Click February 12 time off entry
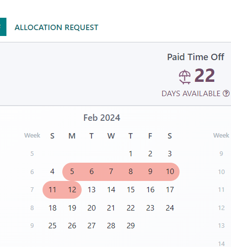231x247 pixels. [72, 190]
